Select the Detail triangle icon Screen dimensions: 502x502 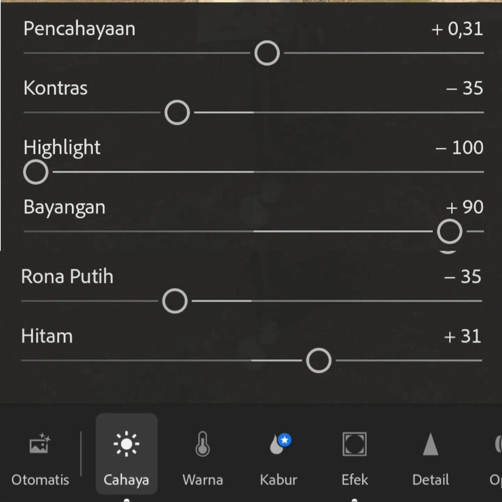click(431, 444)
